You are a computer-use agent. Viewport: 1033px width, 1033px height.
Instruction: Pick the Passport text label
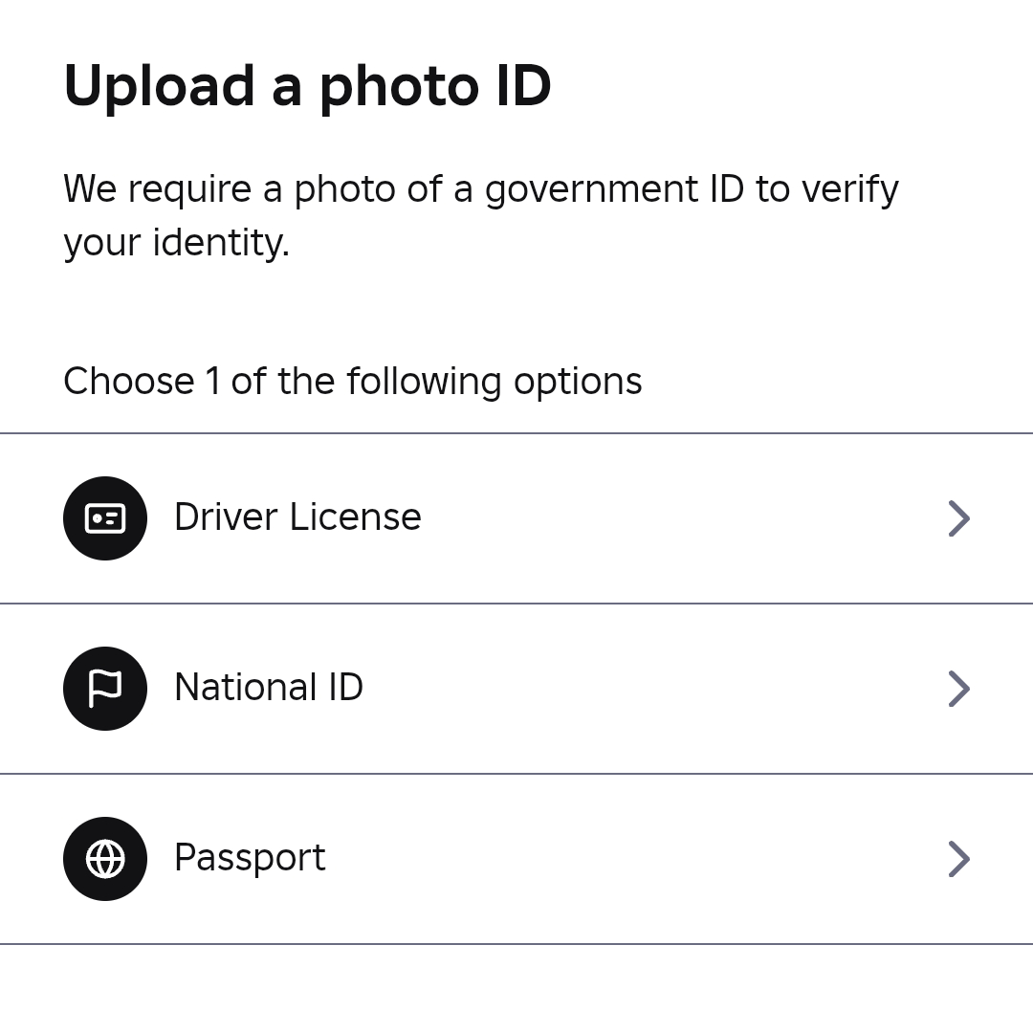pyautogui.click(x=250, y=858)
